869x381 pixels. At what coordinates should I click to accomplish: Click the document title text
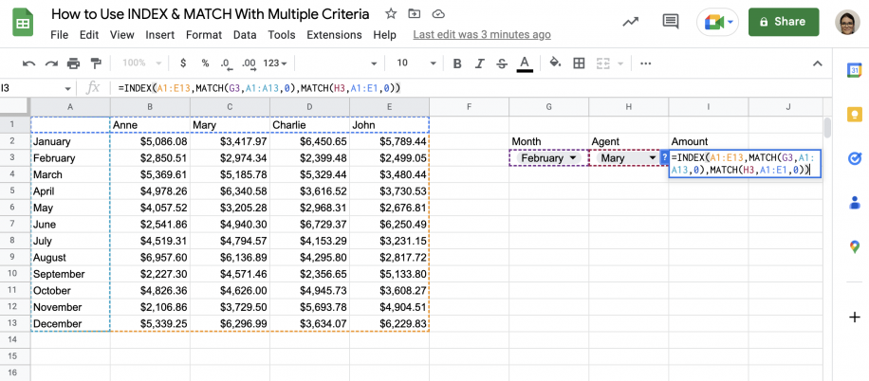(210, 14)
